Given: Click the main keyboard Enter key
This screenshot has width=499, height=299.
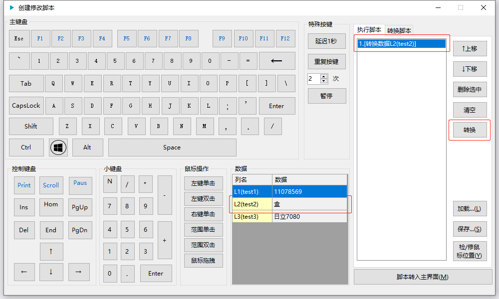Looking at the screenshot, I should click(x=277, y=106).
